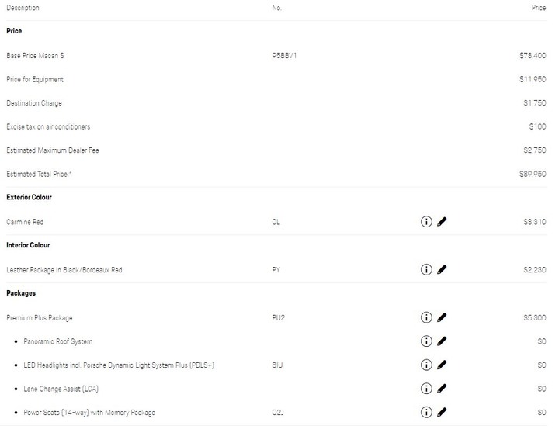Open info for Panoramic Roof System
The width and height of the screenshot is (559, 429).
click(426, 341)
